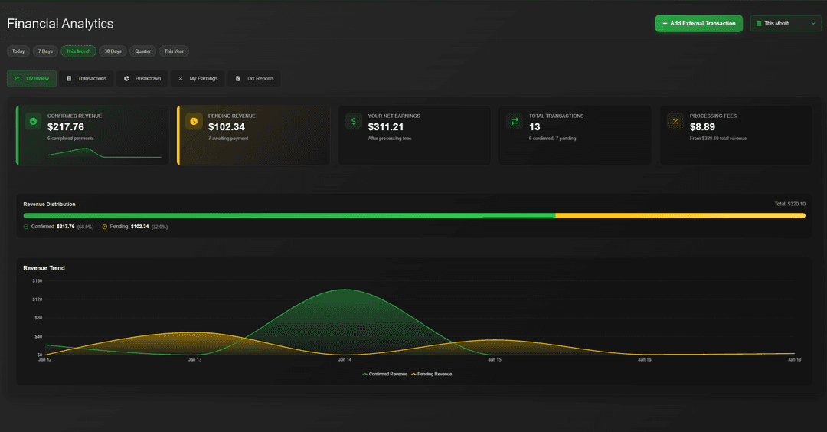Switch to the Transactions tab
Viewport: 827px width, 432px height.
[87, 79]
